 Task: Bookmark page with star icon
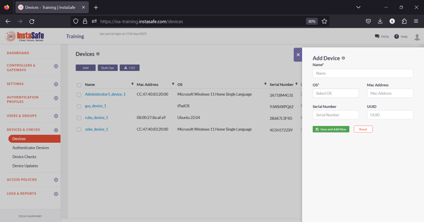324,22
